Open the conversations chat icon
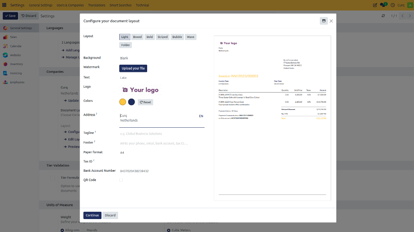The image size is (414, 232). [x=383, y=5]
